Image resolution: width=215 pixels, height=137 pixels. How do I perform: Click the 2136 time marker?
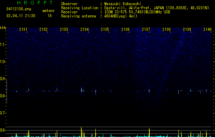pos(125,29)
